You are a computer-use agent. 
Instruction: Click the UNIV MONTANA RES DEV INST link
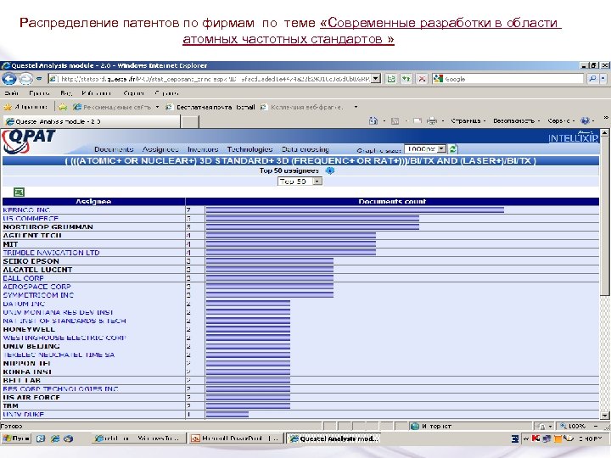coord(58,312)
